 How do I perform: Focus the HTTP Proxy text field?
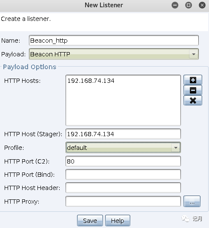(123, 202)
